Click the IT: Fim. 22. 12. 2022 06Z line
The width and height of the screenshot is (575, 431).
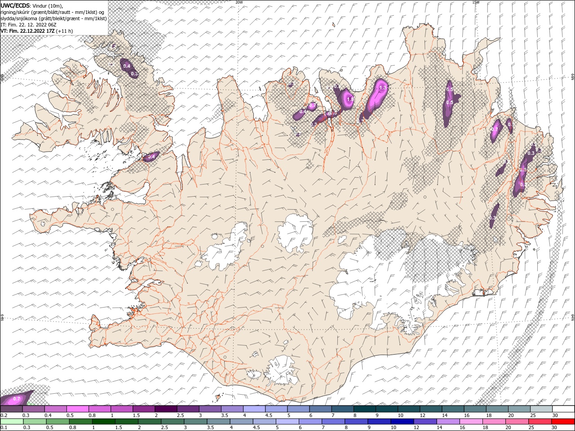[28, 25]
